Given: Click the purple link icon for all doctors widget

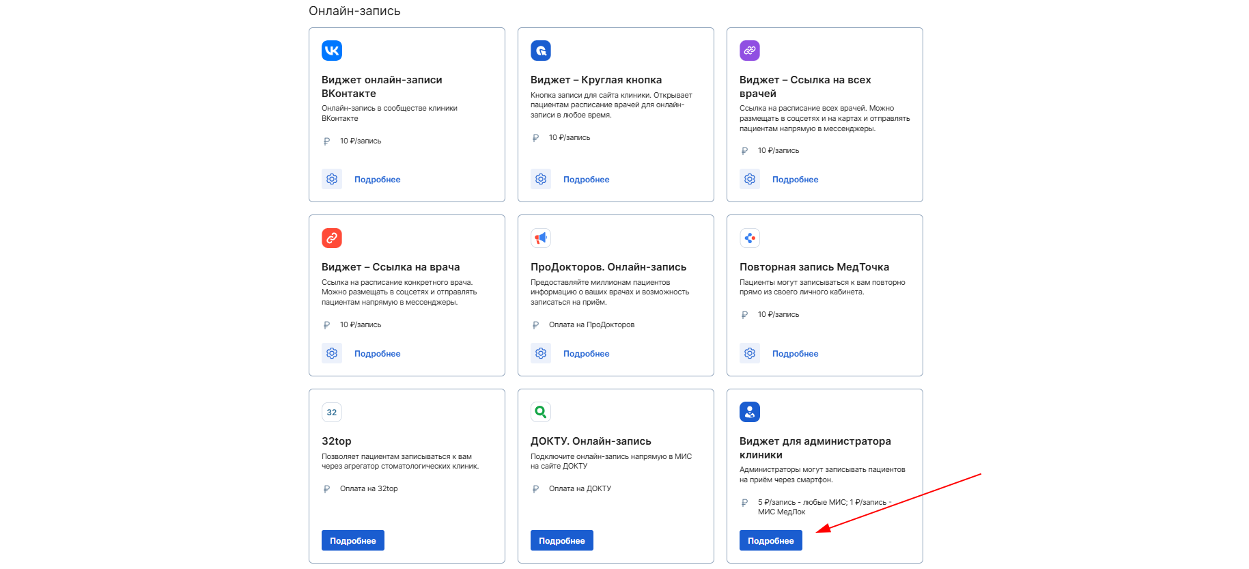Looking at the screenshot, I should tap(750, 51).
